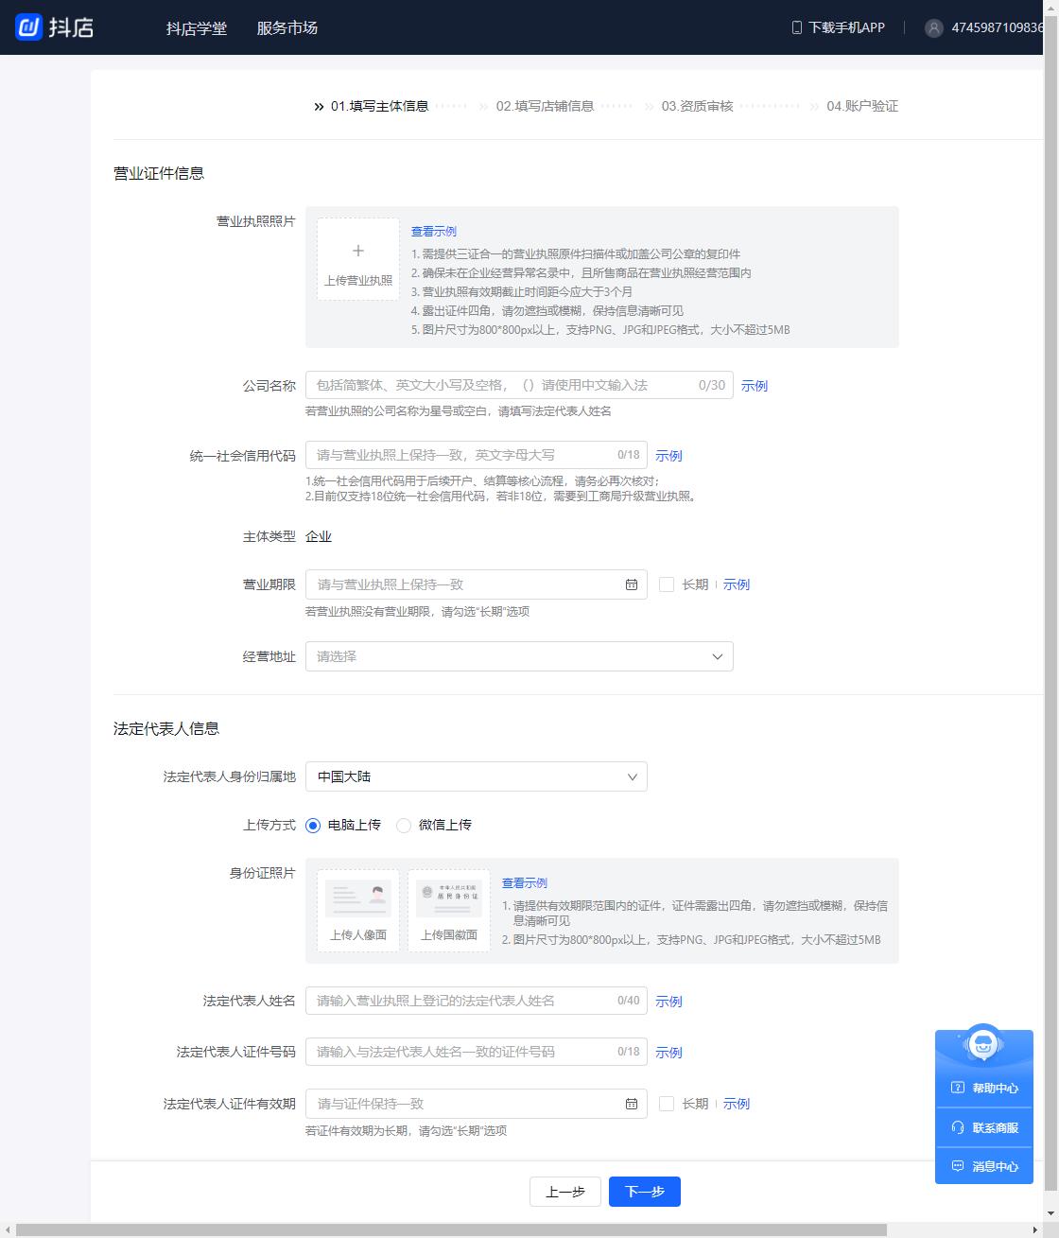Click the 上传人像面 ID card upload area
This screenshot has width=1059, height=1238.
357,897
